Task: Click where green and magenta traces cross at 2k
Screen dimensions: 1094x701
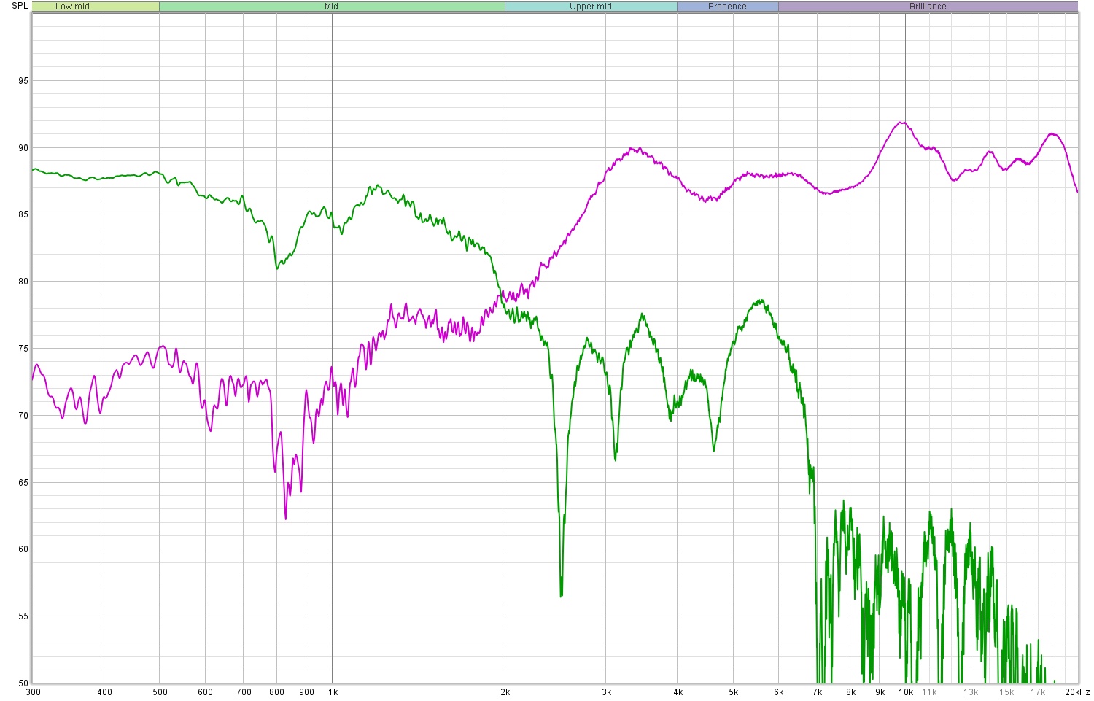Action: point(503,295)
